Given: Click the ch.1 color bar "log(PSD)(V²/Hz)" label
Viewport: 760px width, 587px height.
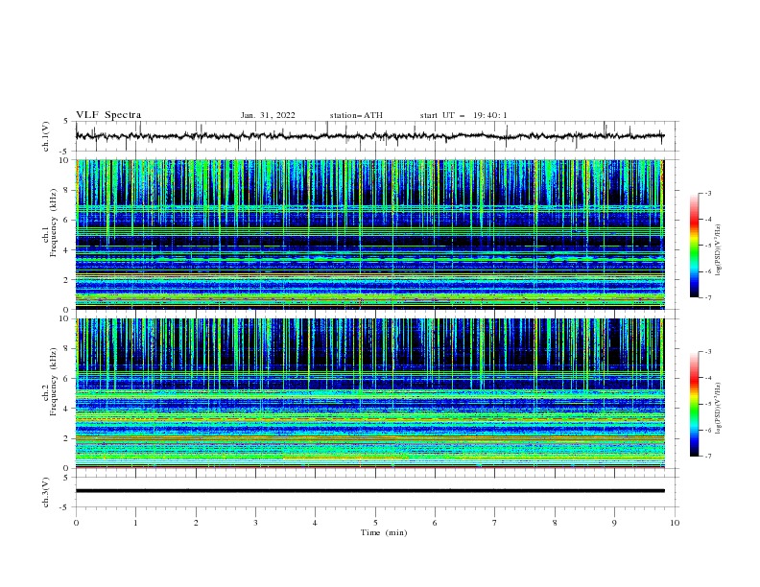Looking at the screenshot, I should [719, 250].
